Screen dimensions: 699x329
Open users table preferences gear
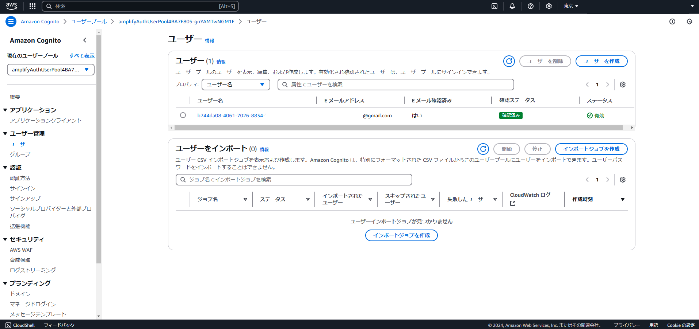[x=623, y=85]
